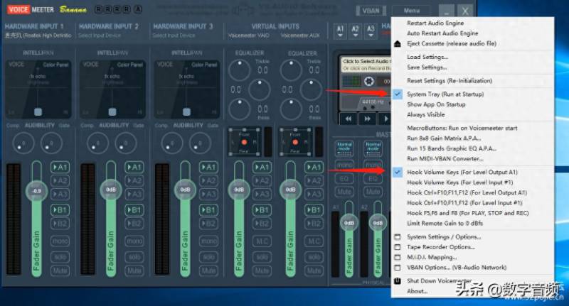This screenshot has height=306, width=569.
Task: Toggle M.C button on Voicemeeter VAIO strip
Action: [262, 241]
